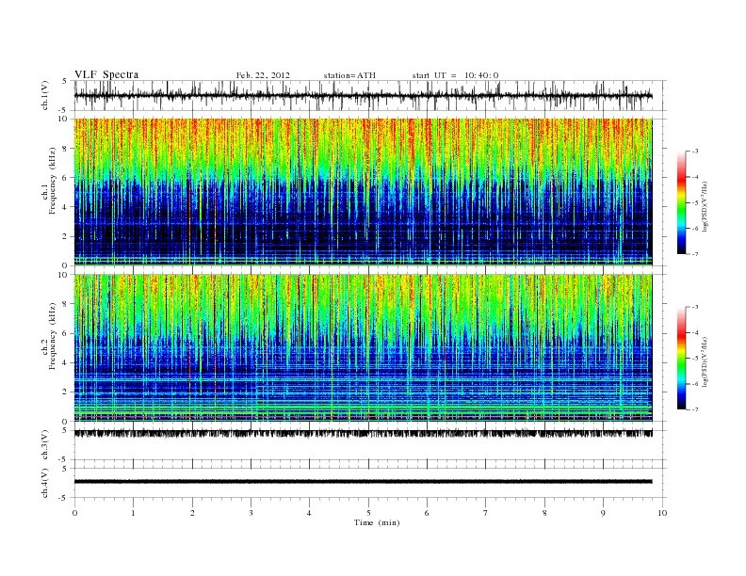
Task: Select the "Time (min)" axis title
Action: coord(377,522)
